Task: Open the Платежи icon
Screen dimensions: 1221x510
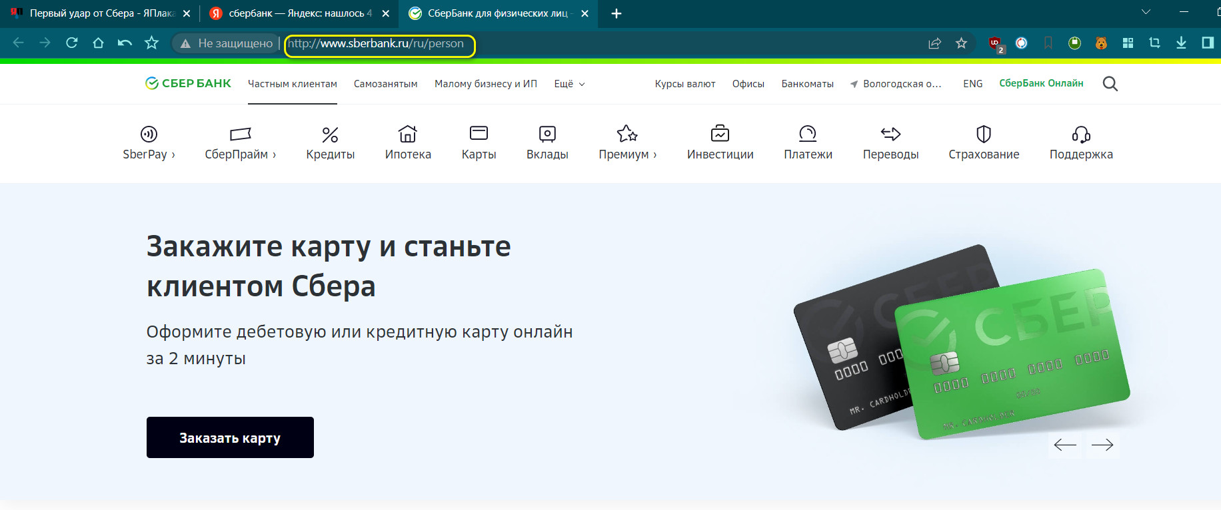Action: point(808,134)
